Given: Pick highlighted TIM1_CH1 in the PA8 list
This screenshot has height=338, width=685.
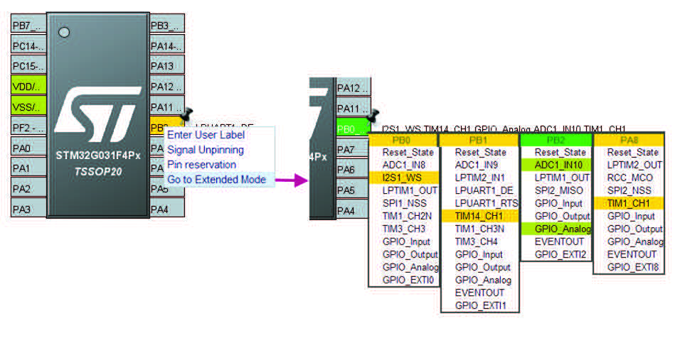Looking at the screenshot, I should [628, 203].
